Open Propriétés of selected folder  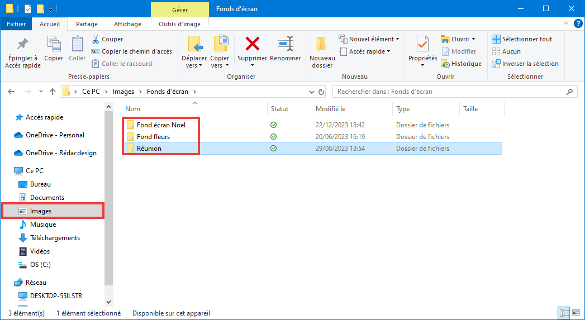coord(423,51)
